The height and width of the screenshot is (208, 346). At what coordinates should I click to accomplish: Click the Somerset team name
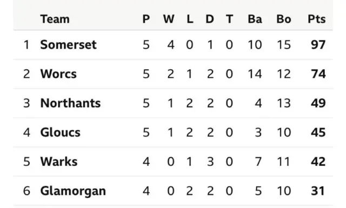[x=69, y=45]
